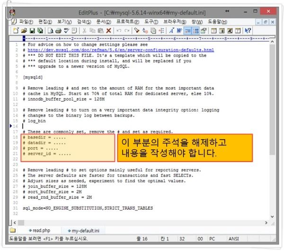
Task: Open Print Preview from toolbar
Action: pyautogui.click(x=50, y=31)
